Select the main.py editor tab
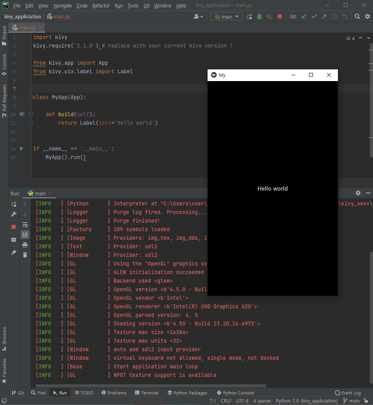Viewport: 373px width, 405px height. 27,28
